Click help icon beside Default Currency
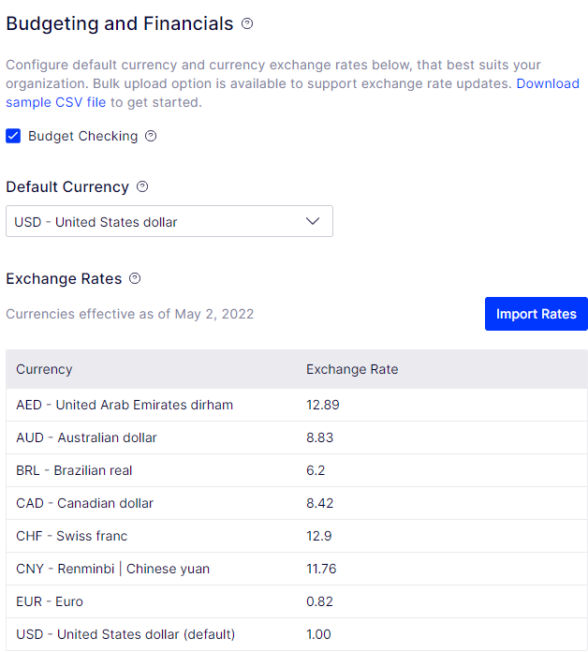This screenshot has width=588, height=652. (x=142, y=186)
